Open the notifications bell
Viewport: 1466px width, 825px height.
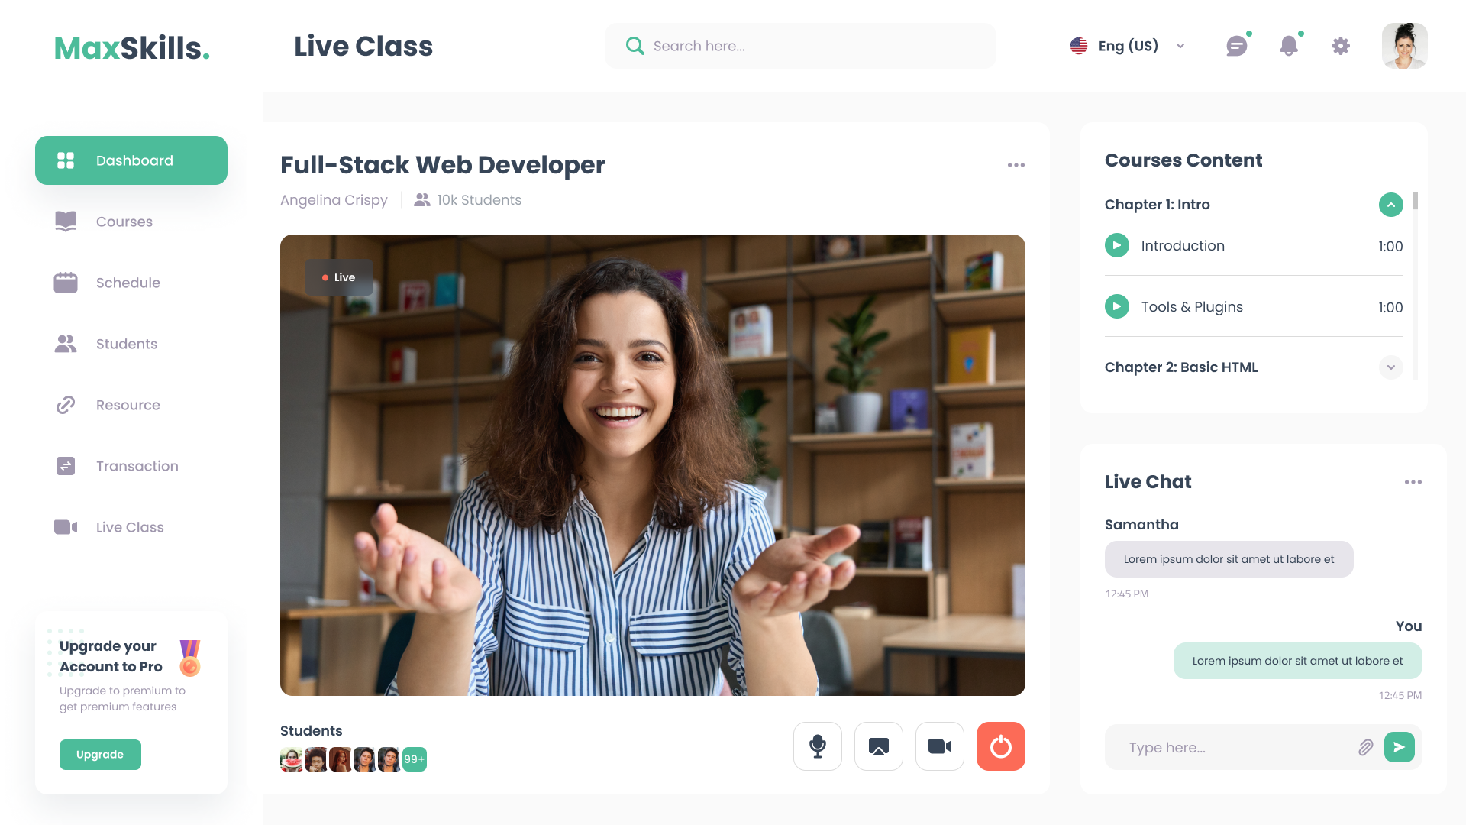tap(1289, 46)
